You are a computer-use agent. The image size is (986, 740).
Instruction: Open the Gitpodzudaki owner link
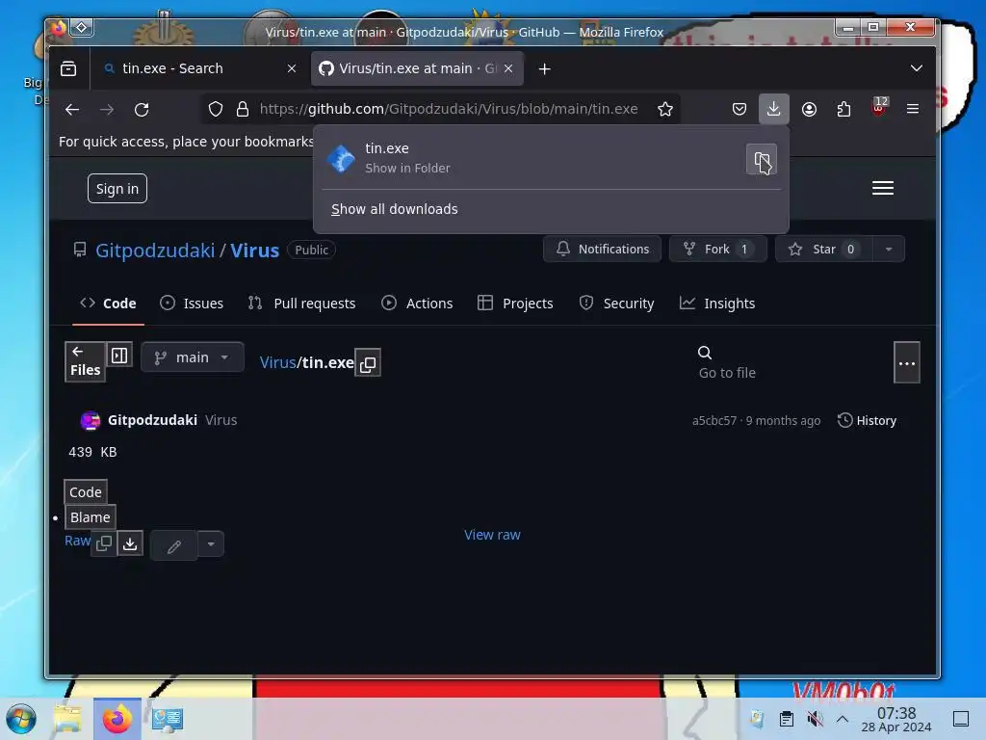[155, 251]
